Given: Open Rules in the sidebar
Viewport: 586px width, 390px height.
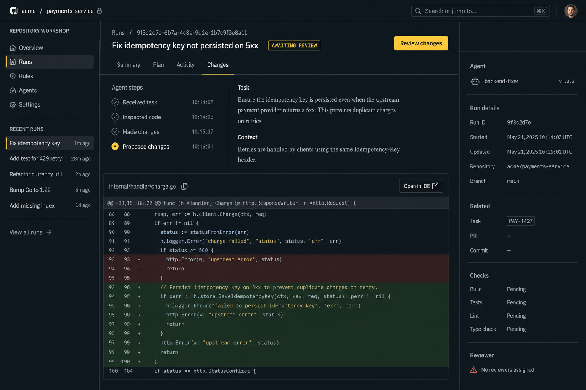Looking at the screenshot, I should 50,76.
